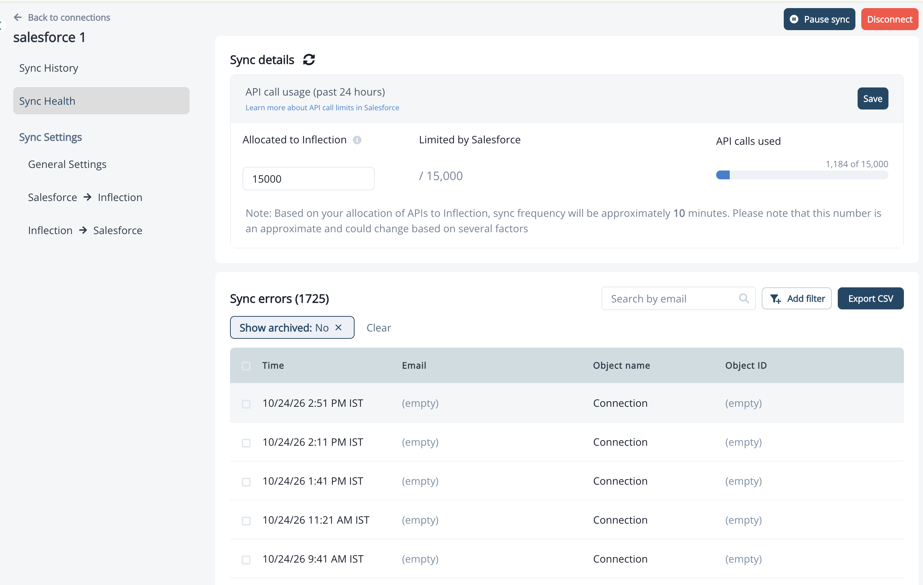Viewport: 923px width, 585px height.
Task: Click the Email column header
Action: [x=414, y=365]
